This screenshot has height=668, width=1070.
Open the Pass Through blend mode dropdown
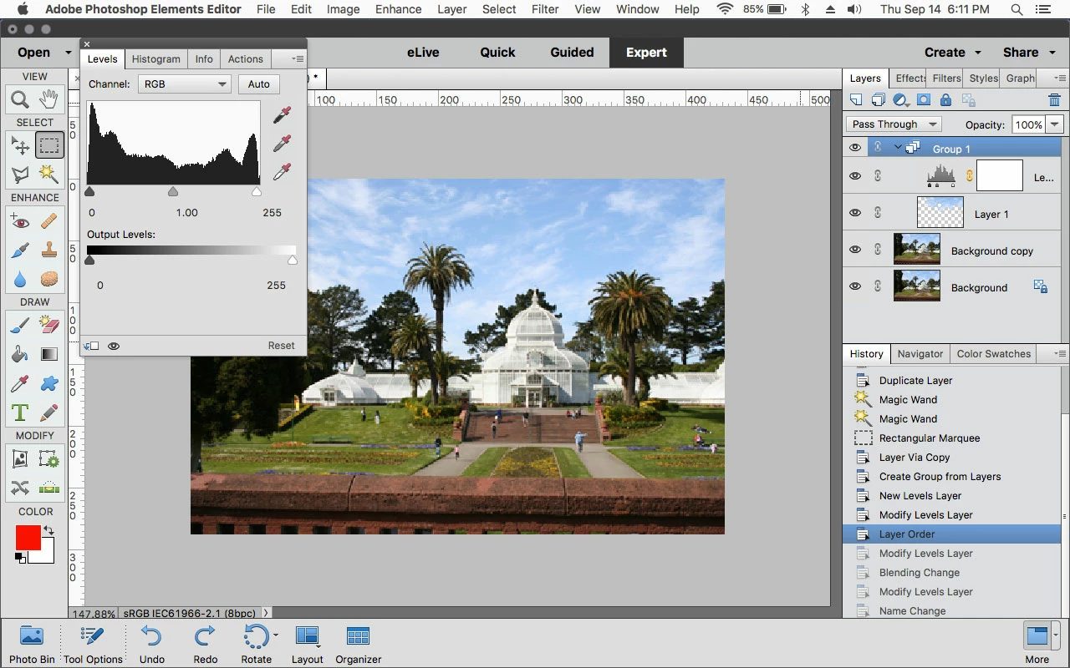pos(894,124)
